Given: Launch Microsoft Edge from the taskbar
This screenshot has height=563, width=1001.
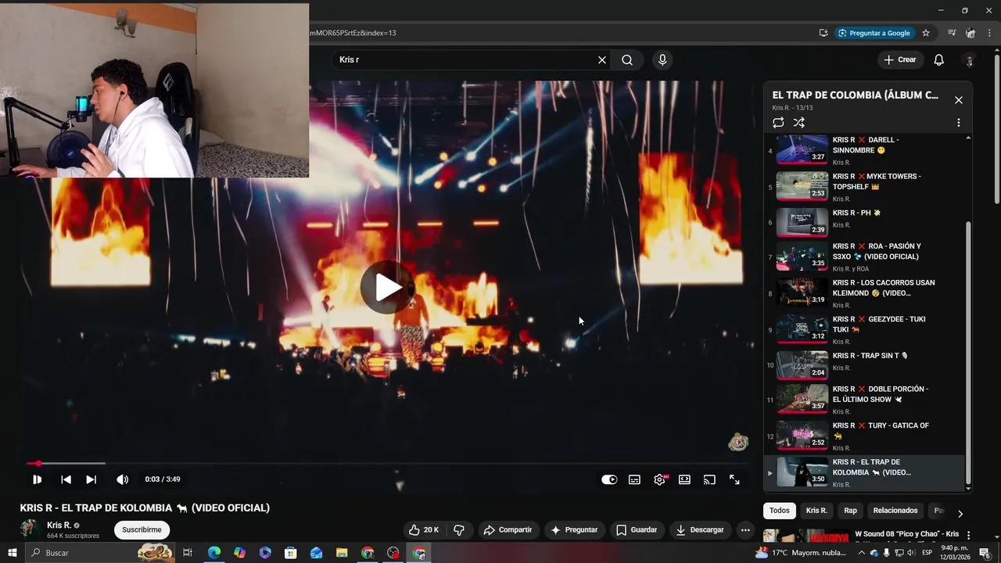Looking at the screenshot, I should (x=213, y=553).
